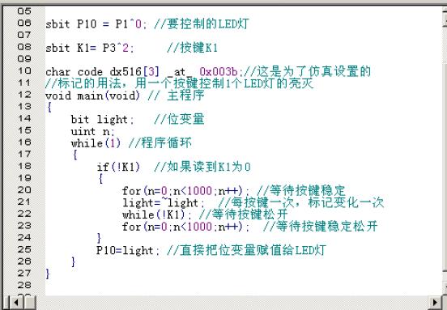
Task: Place cursor in 'void main(void)' text
Action: coord(92,96)
